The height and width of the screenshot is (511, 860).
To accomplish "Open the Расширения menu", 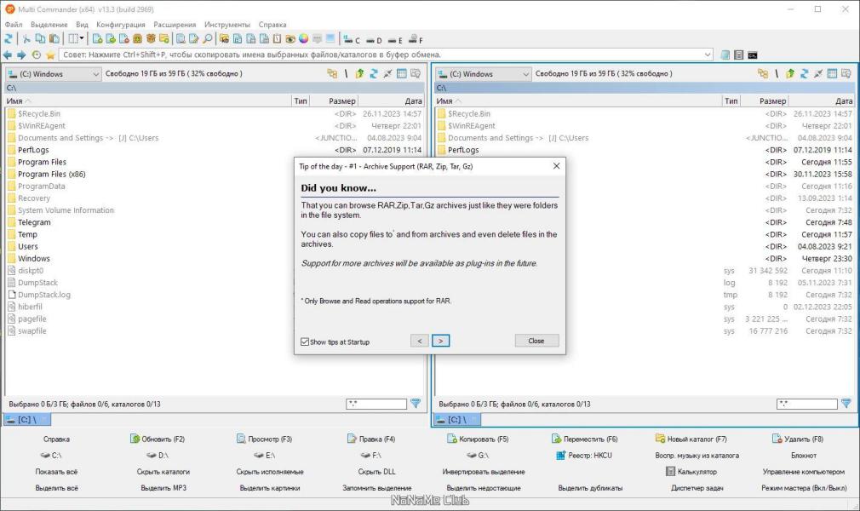I will click(x=175, y=25).
